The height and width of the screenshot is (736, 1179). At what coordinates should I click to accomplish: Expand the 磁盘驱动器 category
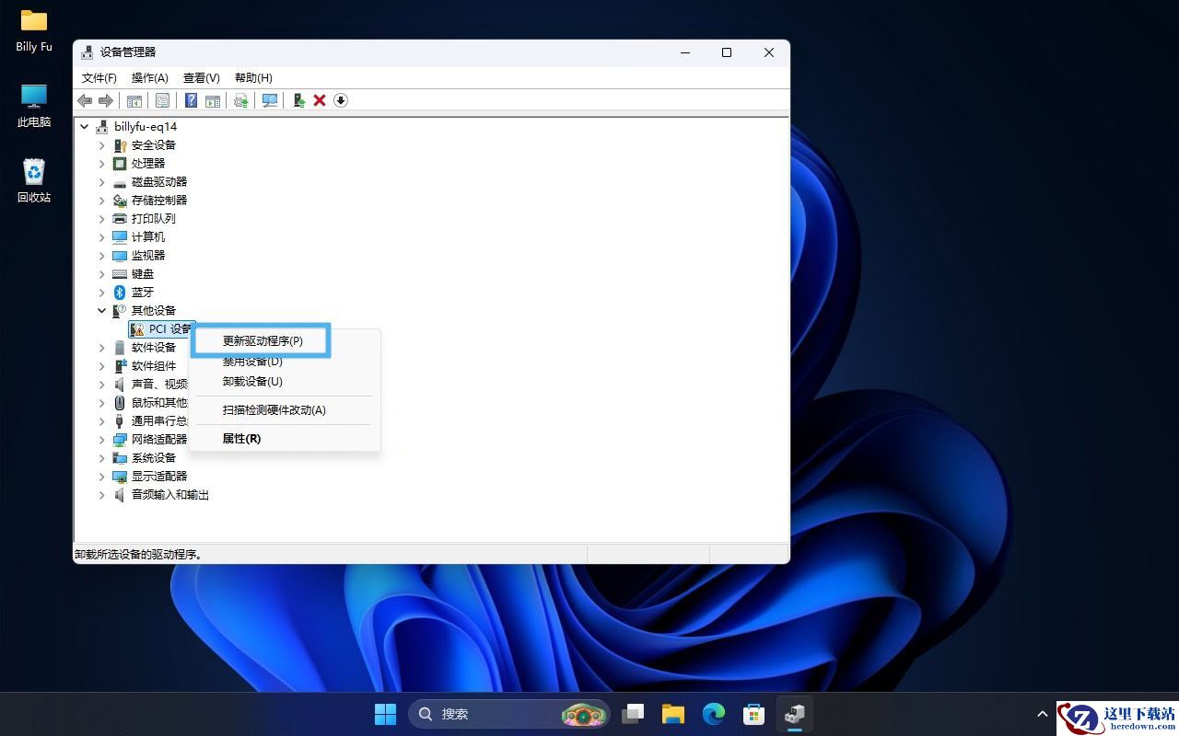click(x=102, y=182)
